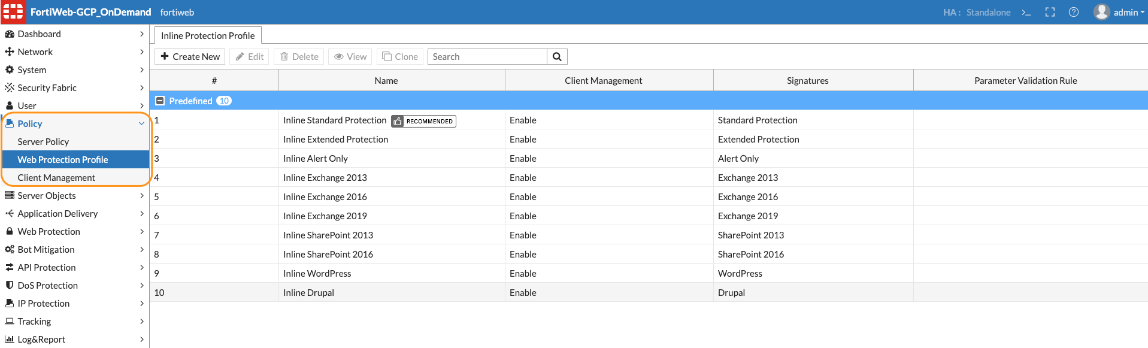The height and width of the screenshot is (348, 1148).
Task: Select Inline Extended Protection row
Action: tap(649, 140)
